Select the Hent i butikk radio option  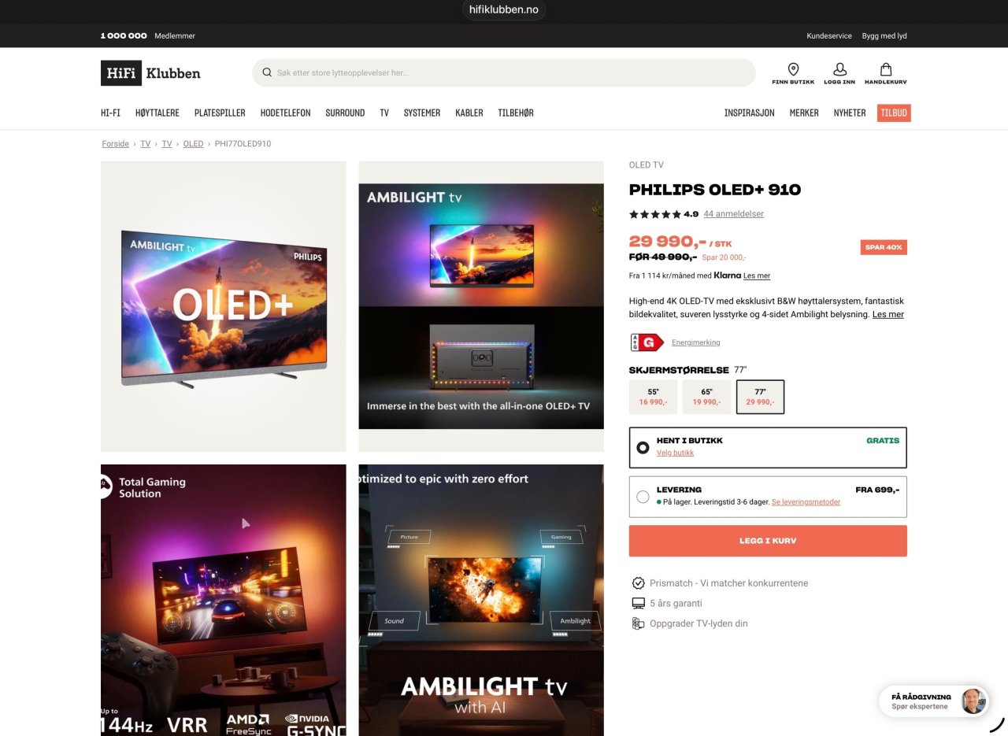(643, 448)
